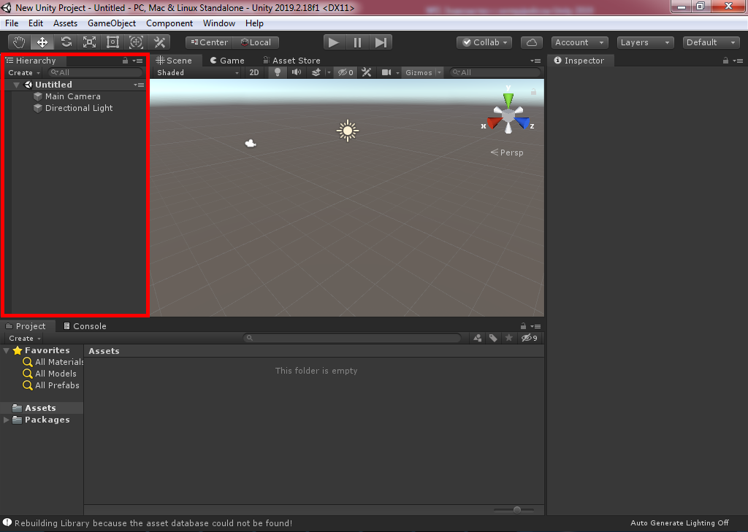
Task: Switch to the Console tab
Action: coord(85,326)
